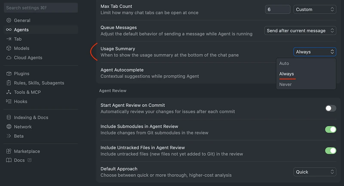This screenshot has width=344, height=186.
Task: Go to Rules, Skills, Subagents section
Action: pos(39,83)
